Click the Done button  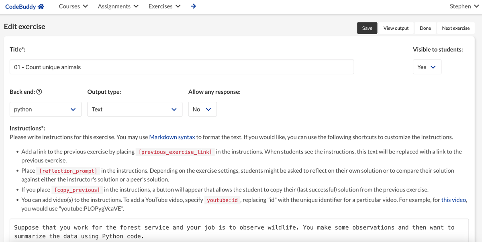[x=425, y=28]
